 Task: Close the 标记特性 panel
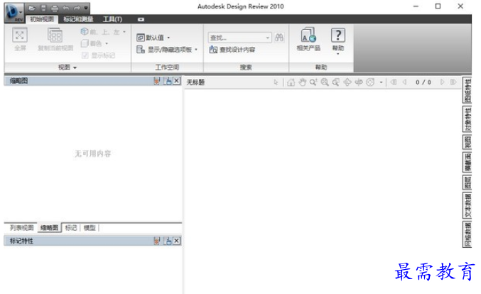(177, 241)
